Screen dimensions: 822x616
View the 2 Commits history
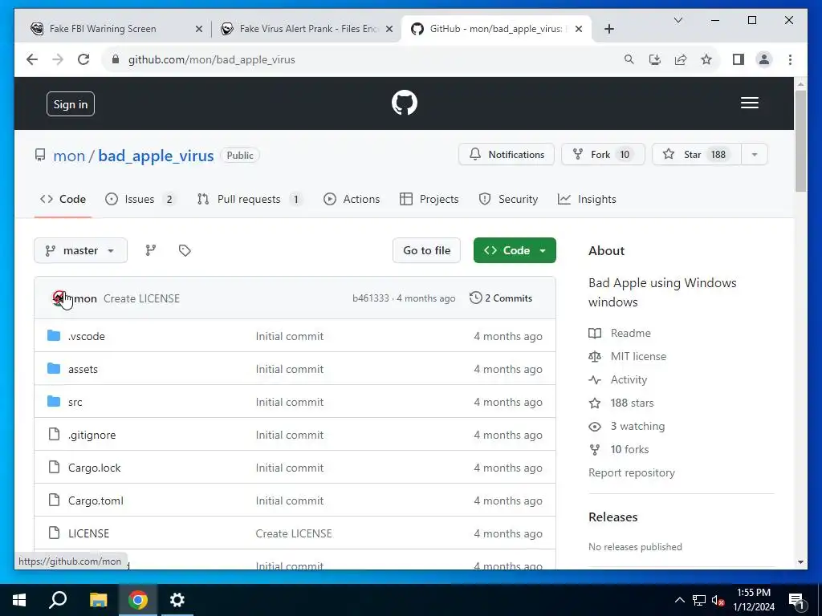coord(501,298)
